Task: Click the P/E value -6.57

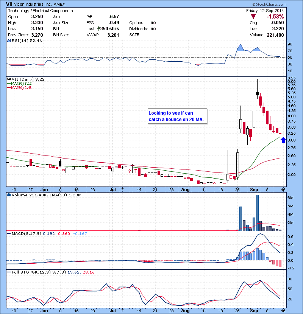Action: (x=114, y=17)
